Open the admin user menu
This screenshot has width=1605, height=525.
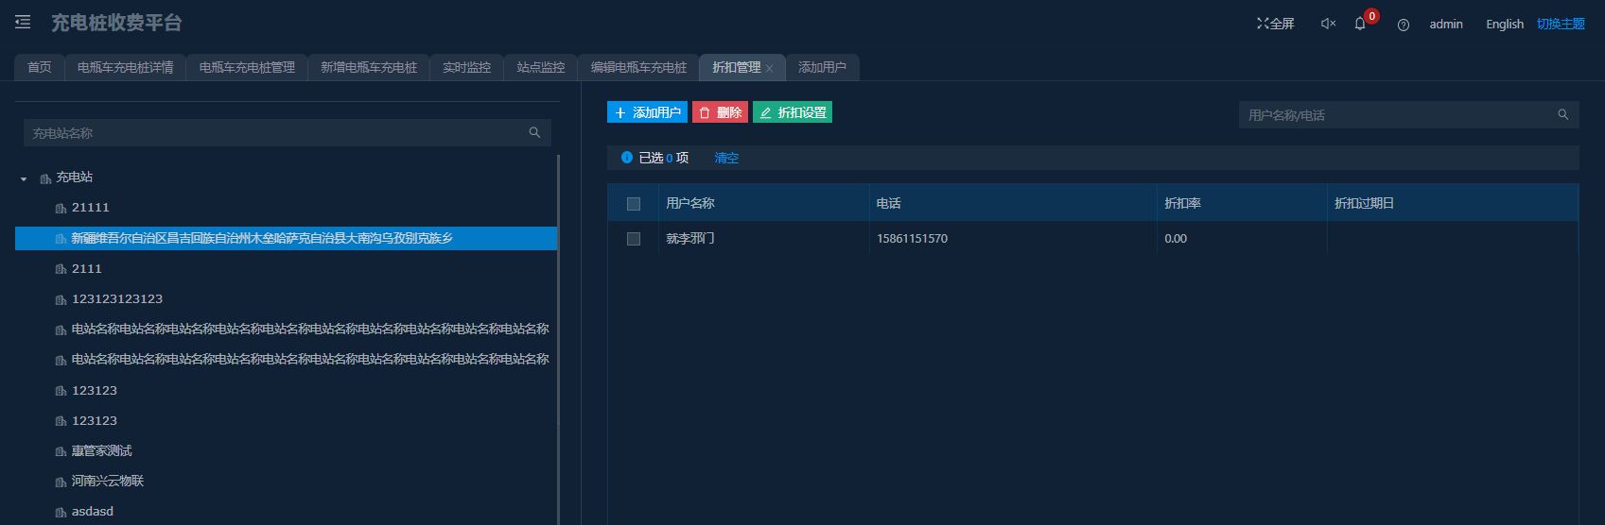click(x=1445, y=24)
